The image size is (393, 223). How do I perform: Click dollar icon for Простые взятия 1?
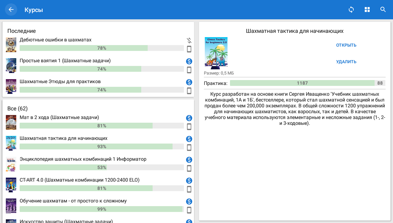click(x=189, y=61)
